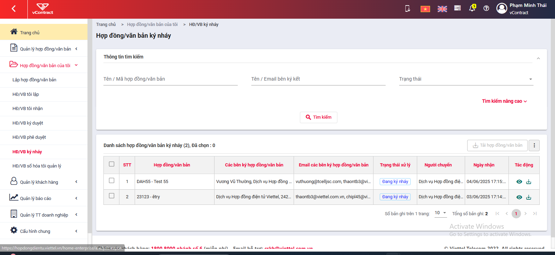
Task: Open HĐ/VB tôi lập
Action: pos(26,94)
